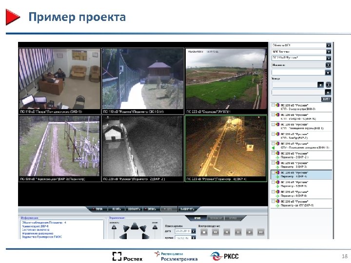Click the PTZ crosshair icon of Периметр - 5
The image size is (351, 263).
pos(277,186)
